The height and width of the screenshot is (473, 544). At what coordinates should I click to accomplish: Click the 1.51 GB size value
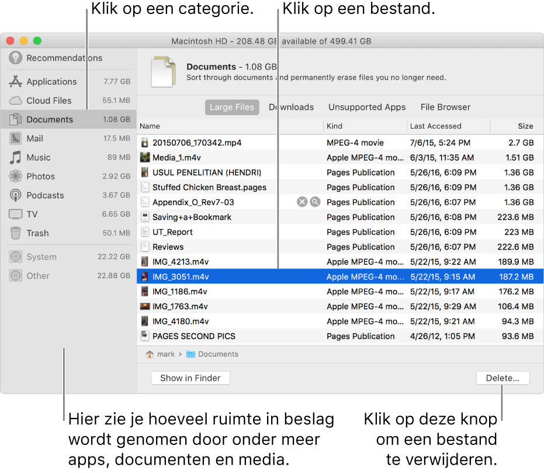pyautogui.click(x=519, y=157)
